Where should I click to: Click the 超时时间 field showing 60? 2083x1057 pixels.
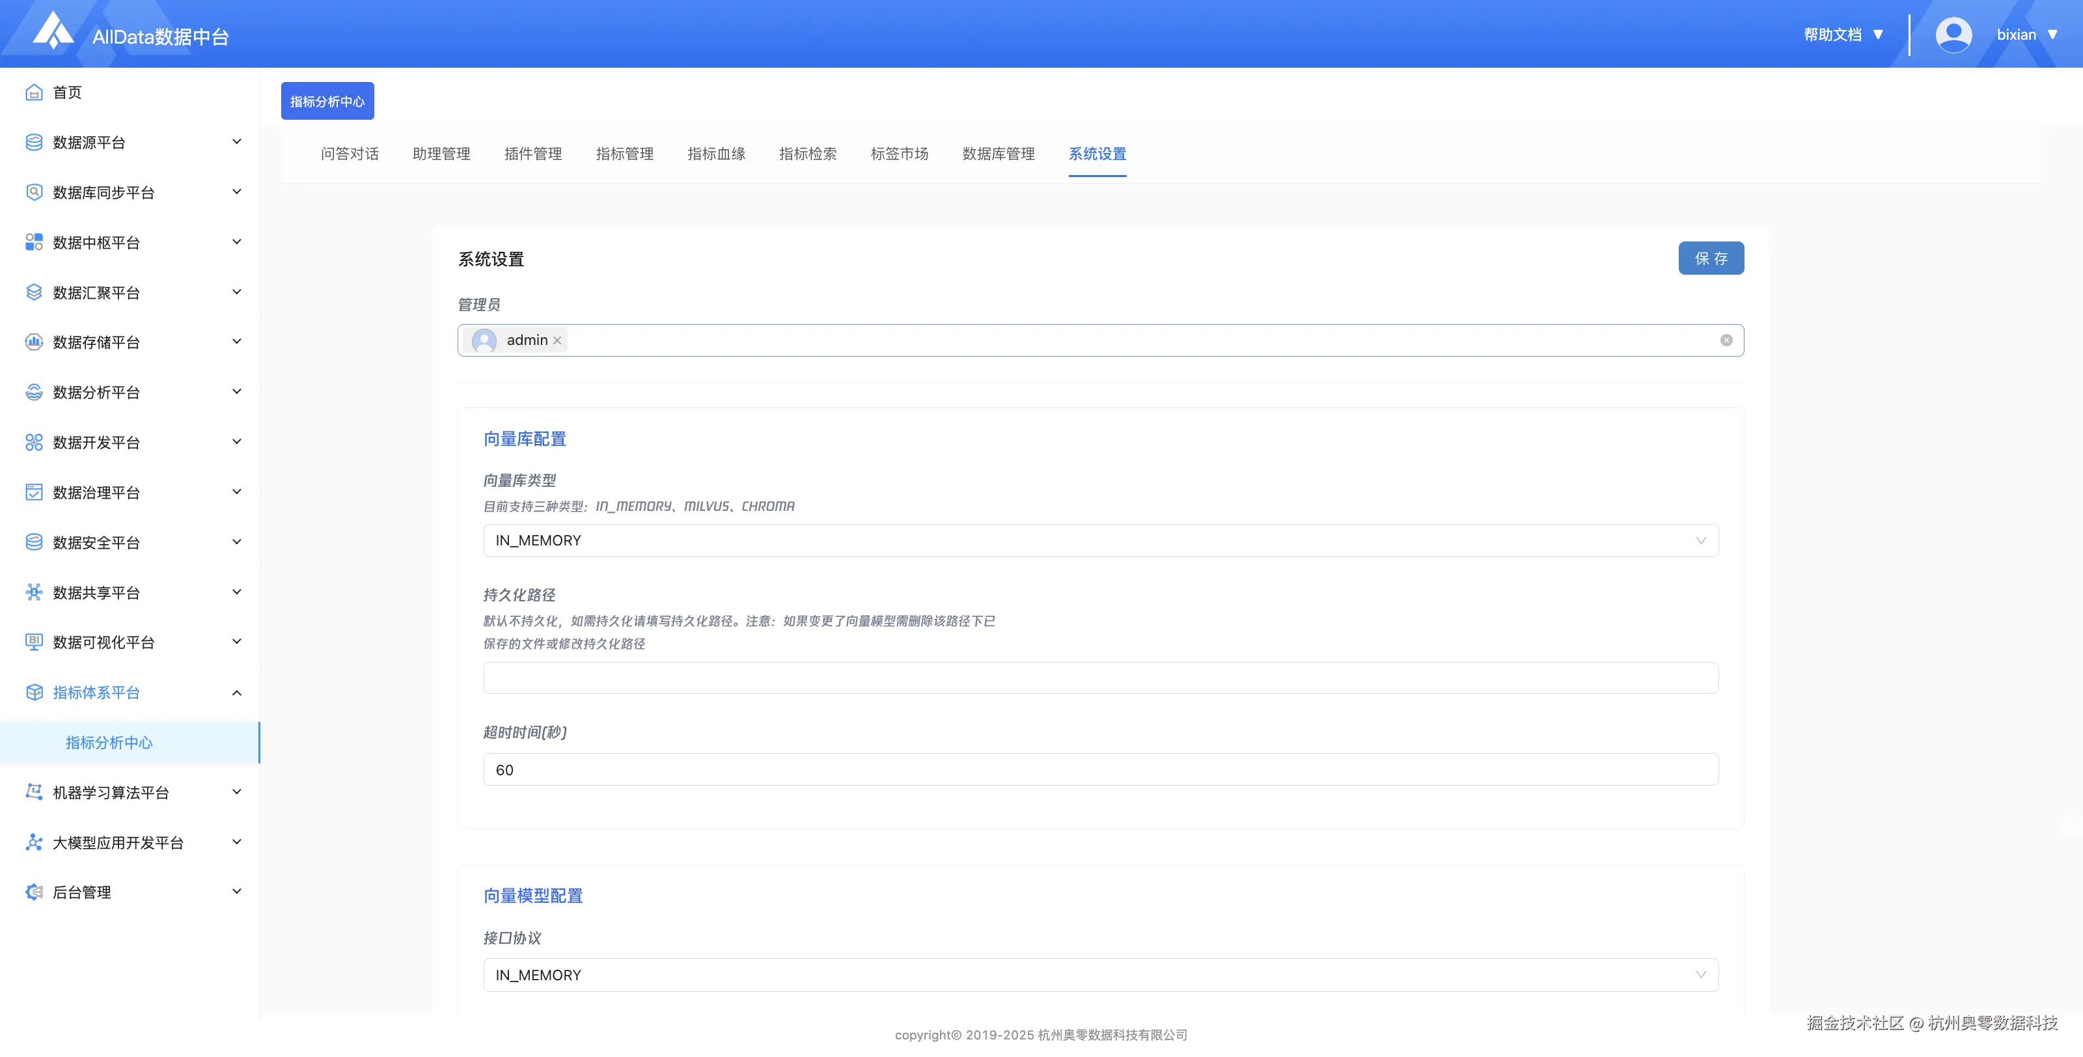(1101, 770)
